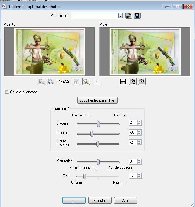Close the Traitement optimal des photos dialog
The height and width of the screenshot is (207, 195).
tap(188, 7)
